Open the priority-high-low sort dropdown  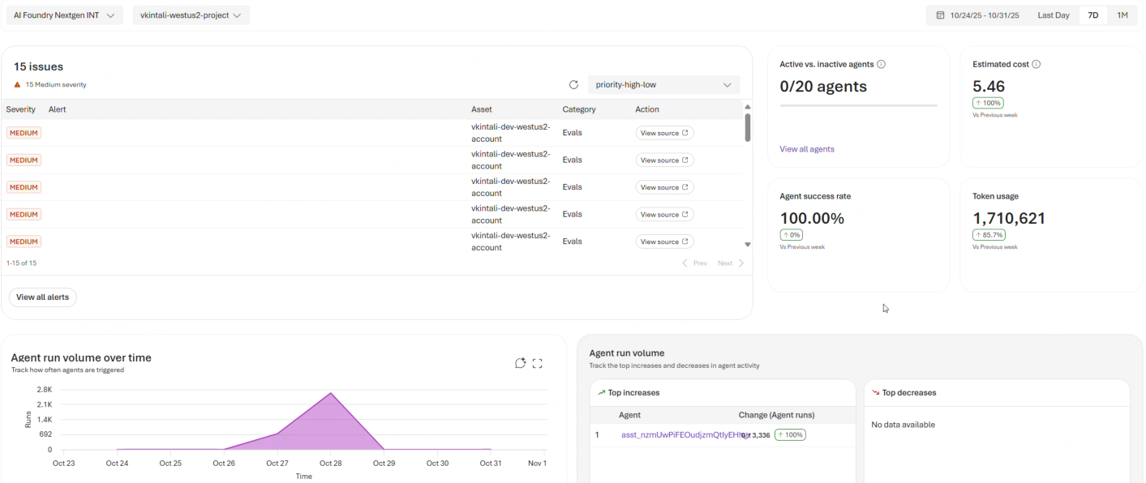[x=663, y=84]
